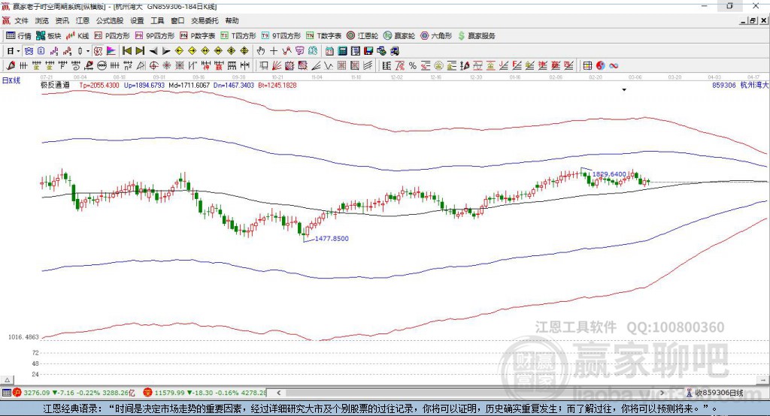Open the 帮助 menu
This screenshot has width=770, height=416.
(232, 20)
